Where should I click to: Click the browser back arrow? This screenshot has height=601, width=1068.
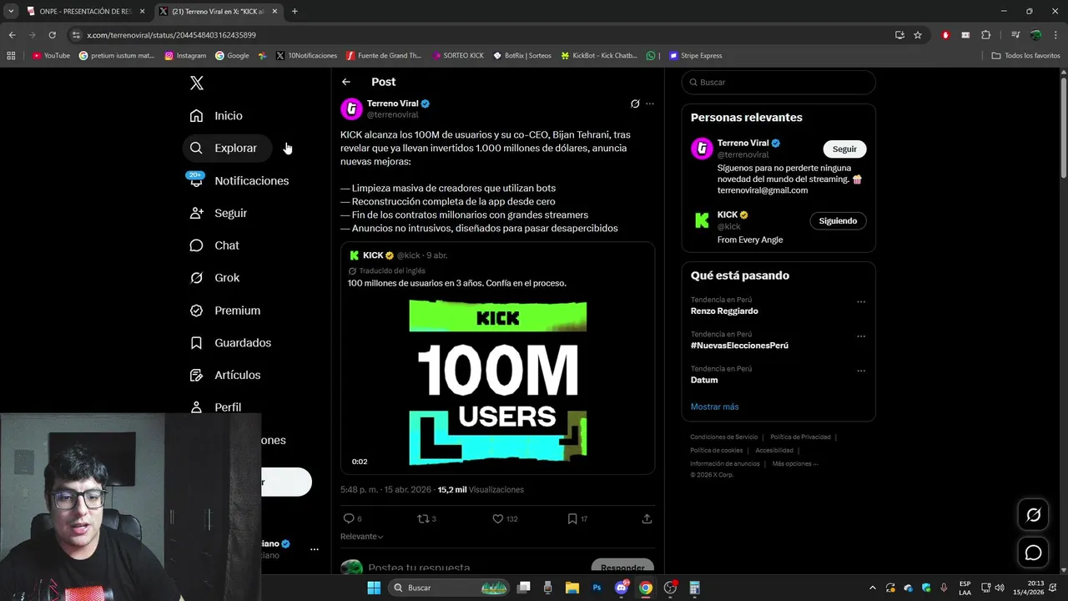pos(12,35)
